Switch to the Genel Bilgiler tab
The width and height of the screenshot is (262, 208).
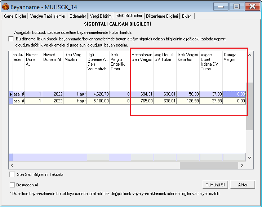(x=15, y=16)
